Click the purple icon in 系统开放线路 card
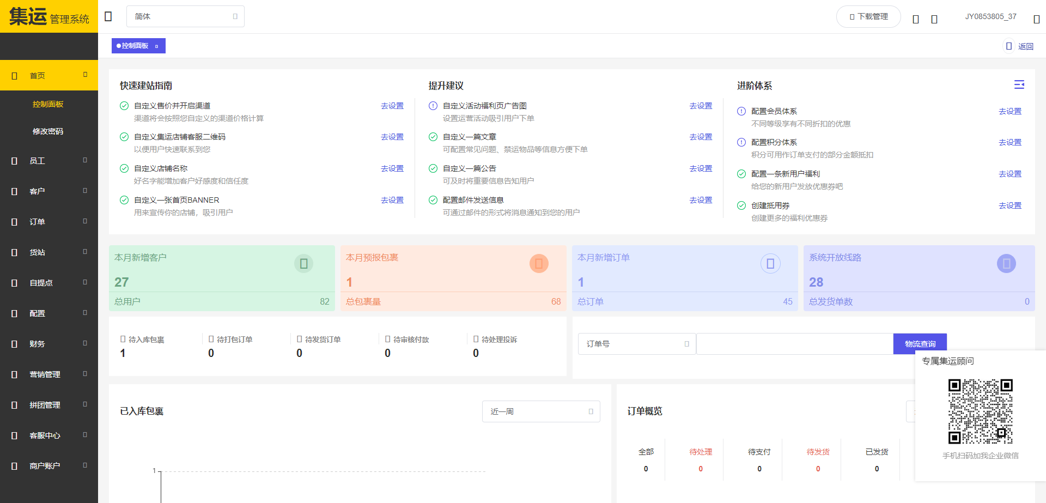 click(x=1006, y=264)
